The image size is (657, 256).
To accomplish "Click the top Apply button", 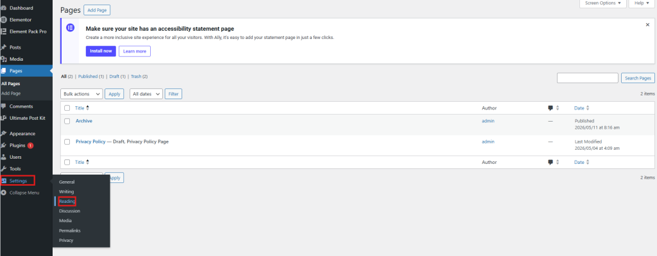I will (x=114, y=94).
